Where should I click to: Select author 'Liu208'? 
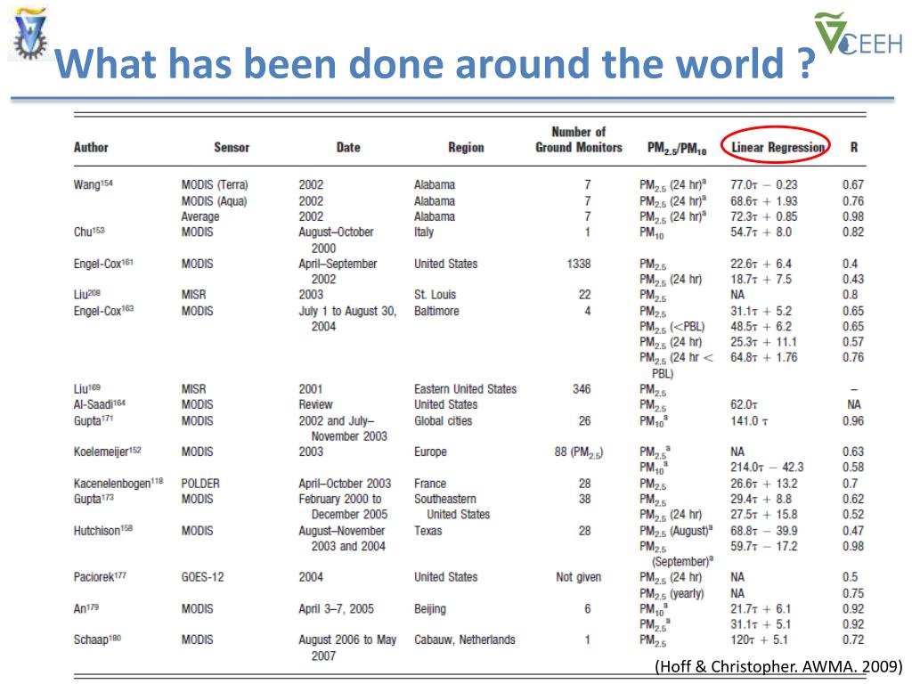(86, 294)
